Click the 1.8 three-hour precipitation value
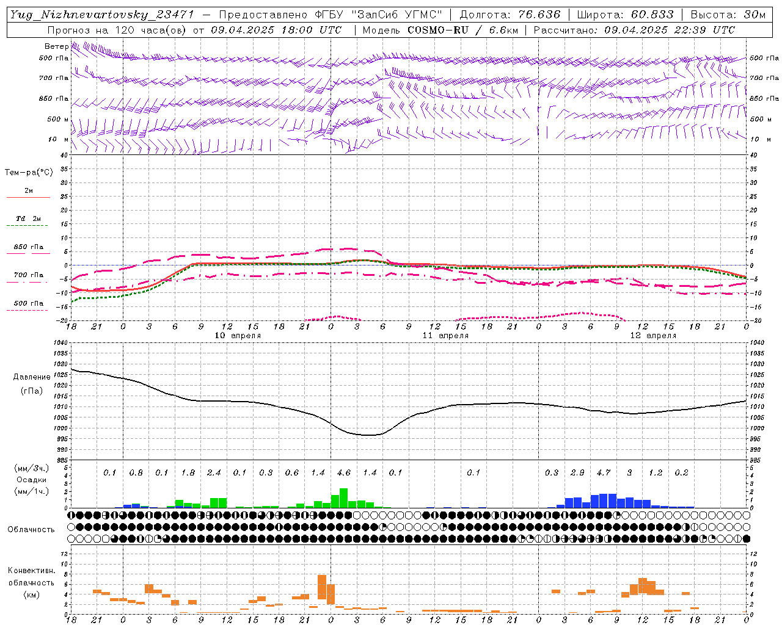The image size is (782, 625). click(x=188, y=472)
